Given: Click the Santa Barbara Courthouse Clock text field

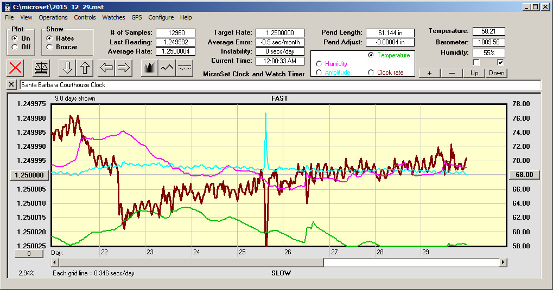Looking at the screenshot, I should tap(279, 85).
